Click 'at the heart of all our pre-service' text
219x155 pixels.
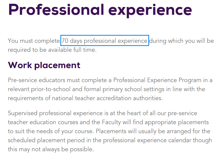coord(153,113)
